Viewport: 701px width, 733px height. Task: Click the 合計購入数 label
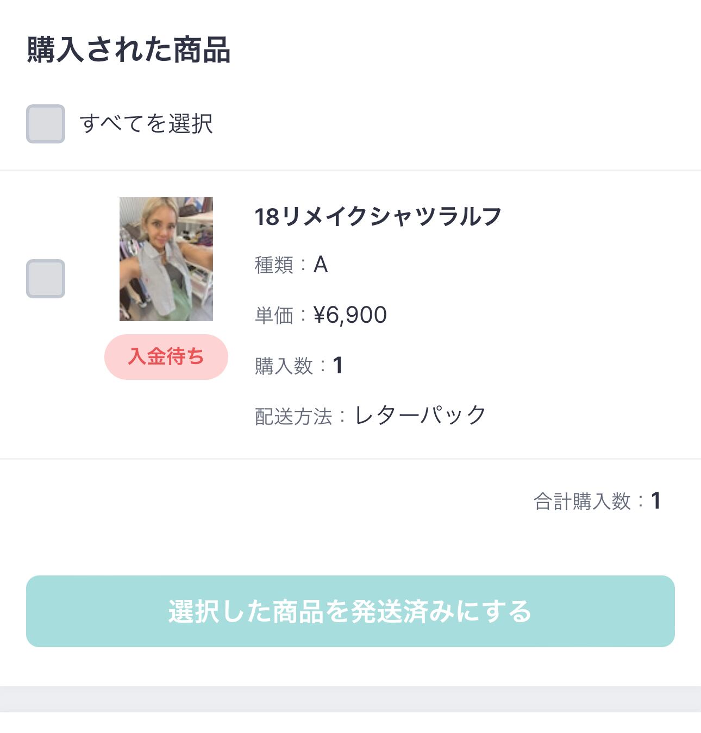coord(582,502)
